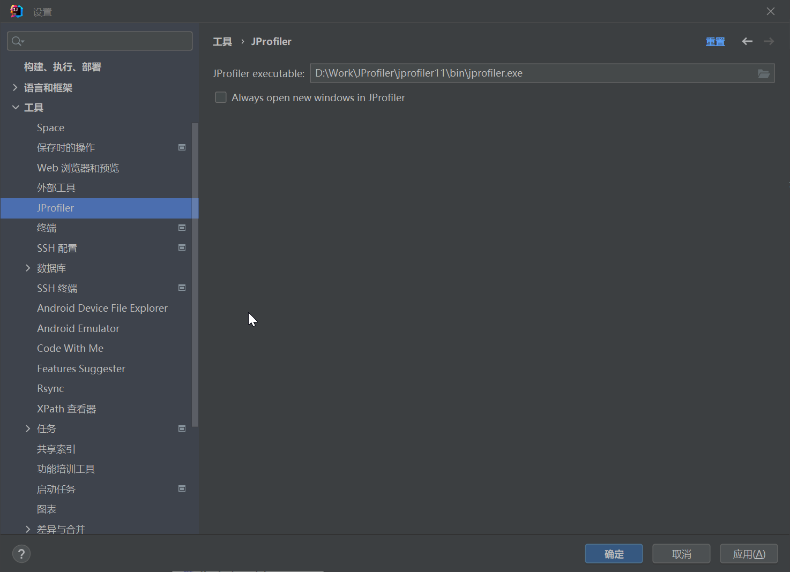Click the 重置 reset link

point(715,41)
